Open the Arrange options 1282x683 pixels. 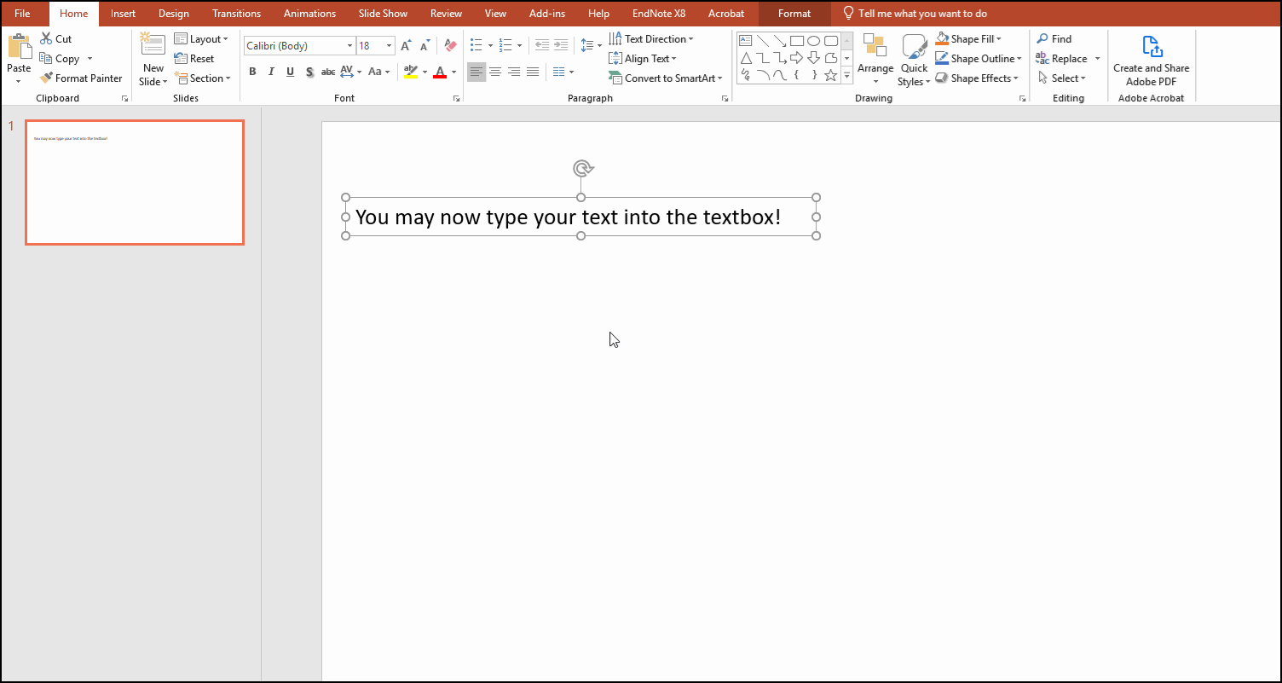(x=875, y=58)
